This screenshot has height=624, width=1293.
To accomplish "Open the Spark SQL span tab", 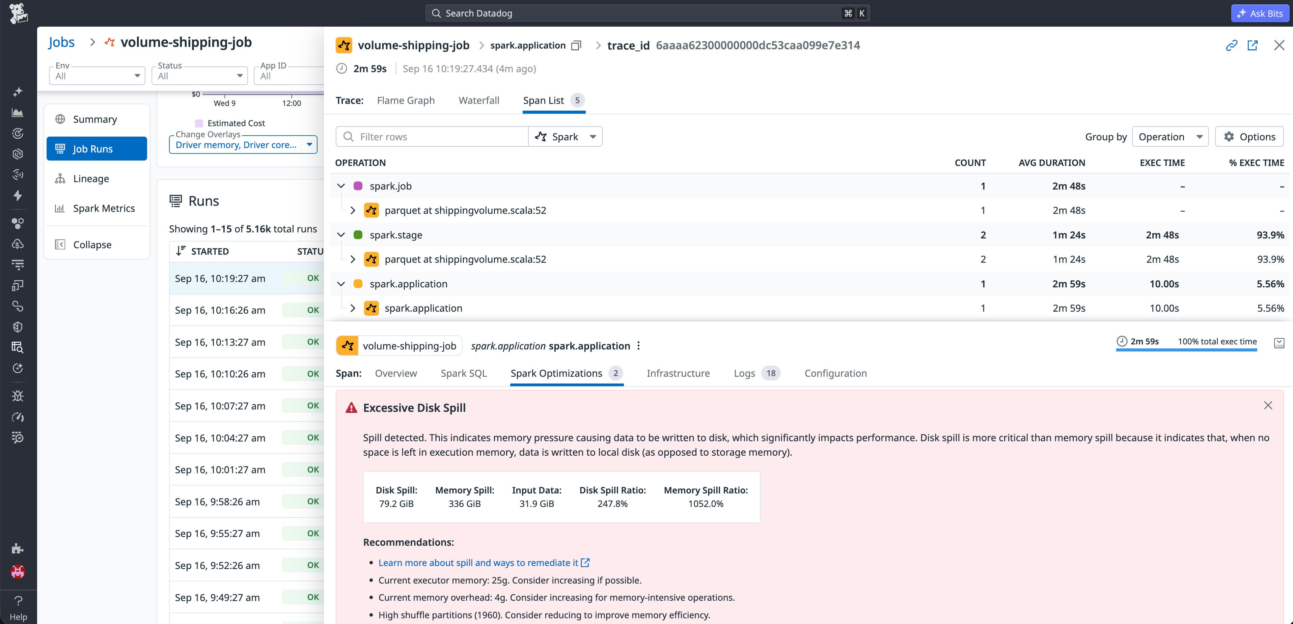I will click(464, 373).
